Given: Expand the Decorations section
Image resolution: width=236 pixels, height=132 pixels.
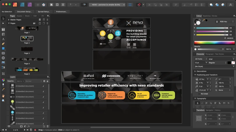Looking at the screenshot, I should pyautogui.click(x=195, y=71).
